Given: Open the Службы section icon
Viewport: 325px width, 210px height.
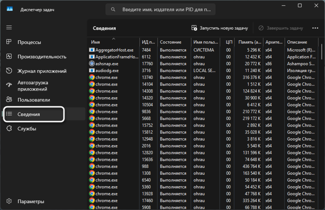Looking at the screenshot, I should (x=9, y=128).
